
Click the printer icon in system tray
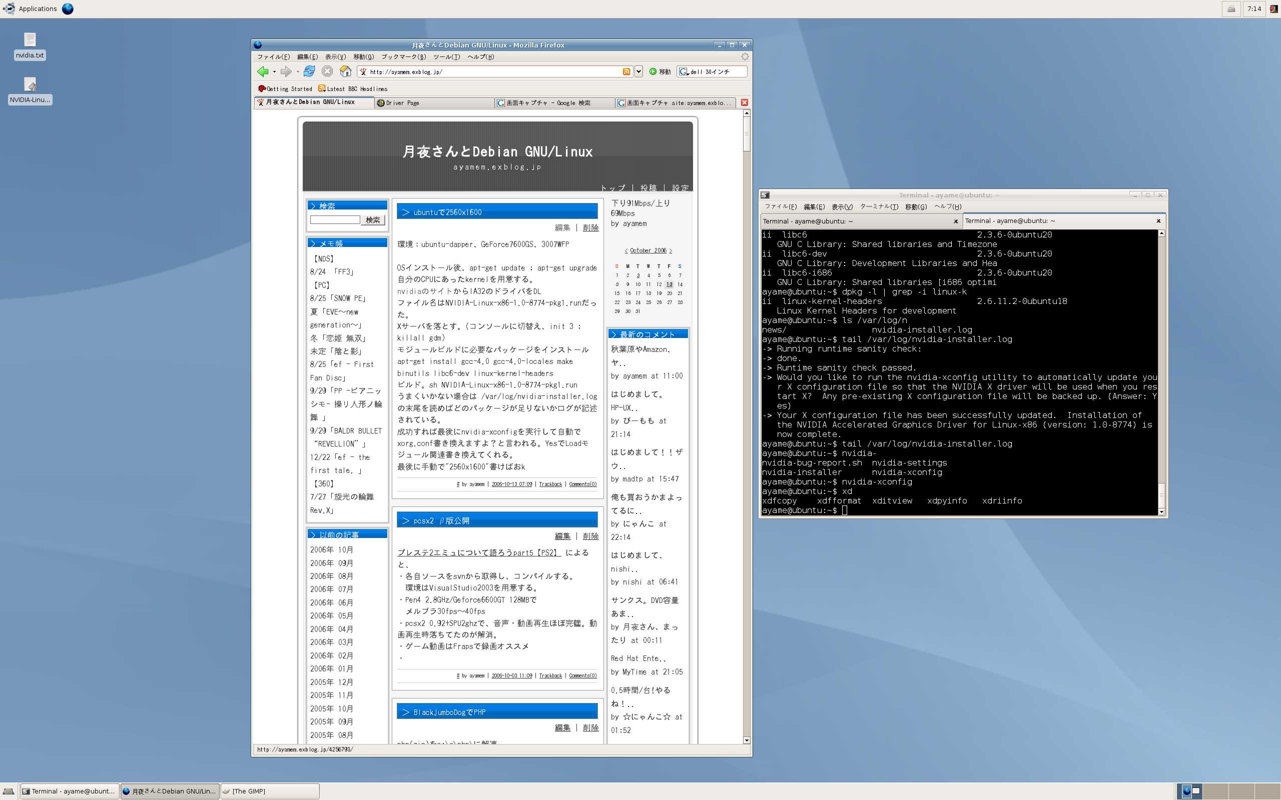pyautogui.click(x=1231, y=8)
